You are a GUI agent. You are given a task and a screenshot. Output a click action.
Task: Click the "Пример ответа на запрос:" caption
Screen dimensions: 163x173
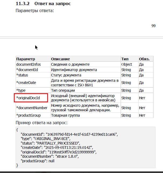(x=41, y=123)
